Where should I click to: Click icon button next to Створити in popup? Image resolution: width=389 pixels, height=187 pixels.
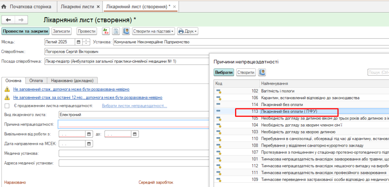point(262,72)
